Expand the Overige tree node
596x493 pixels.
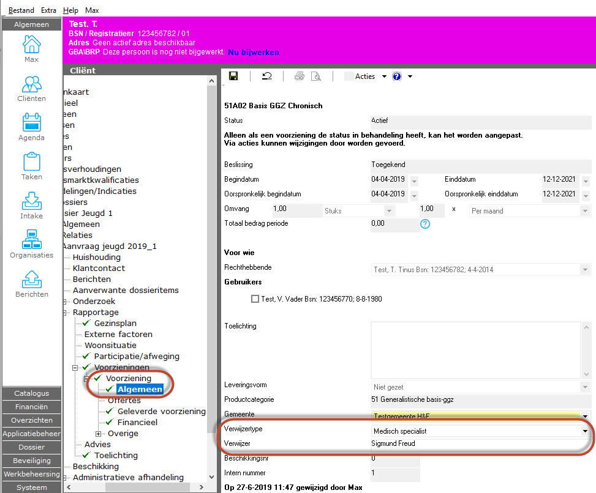[x=99, y=434]
